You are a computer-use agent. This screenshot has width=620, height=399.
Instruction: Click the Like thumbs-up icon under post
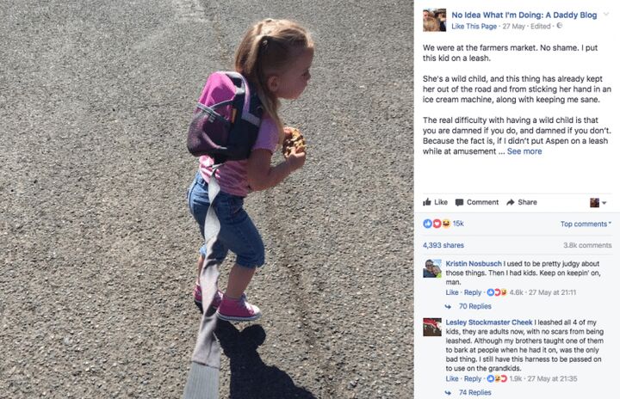point(426,202)
